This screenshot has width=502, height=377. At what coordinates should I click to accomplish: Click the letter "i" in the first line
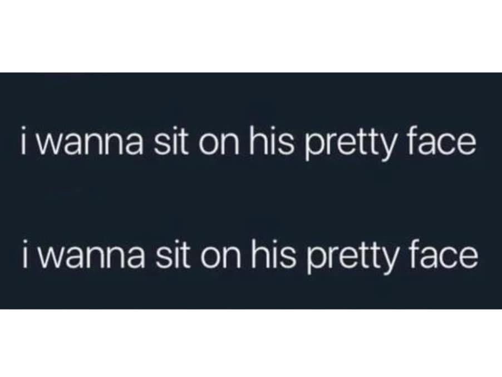click(x=23, y=141)
